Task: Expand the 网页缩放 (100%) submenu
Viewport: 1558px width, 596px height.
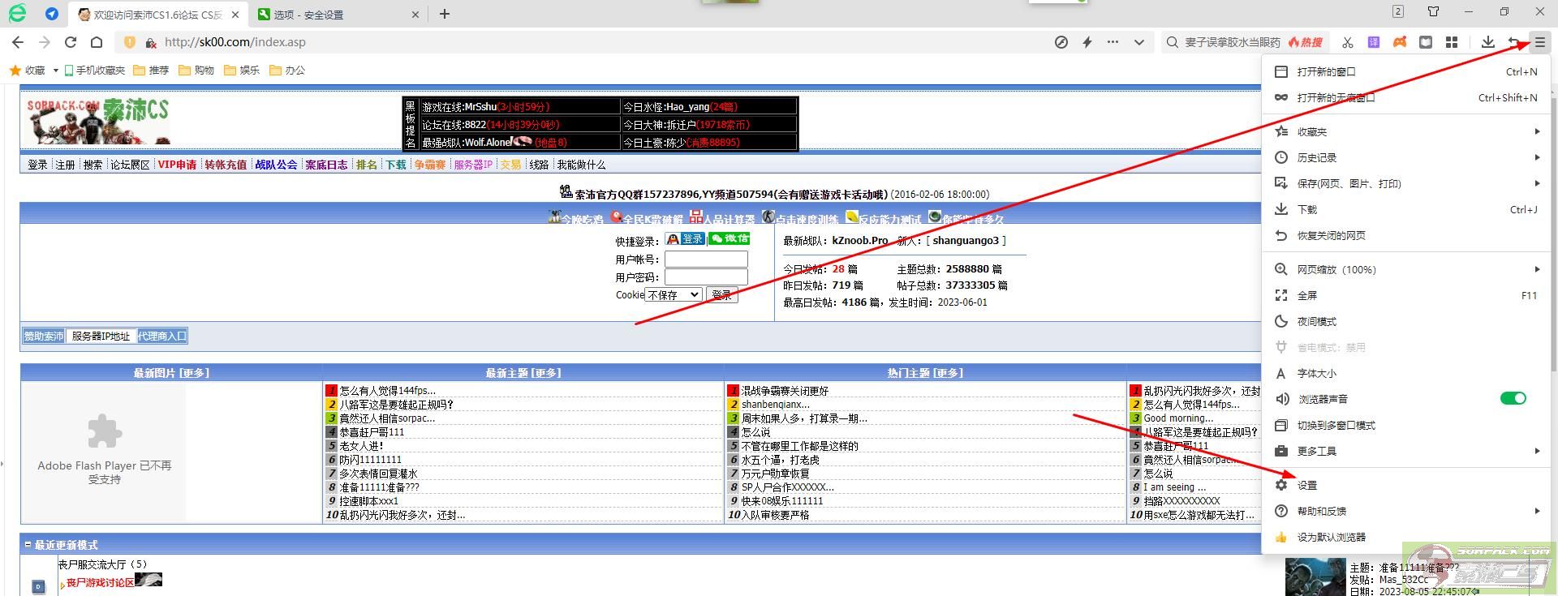Action: (x=1536, y=269)
